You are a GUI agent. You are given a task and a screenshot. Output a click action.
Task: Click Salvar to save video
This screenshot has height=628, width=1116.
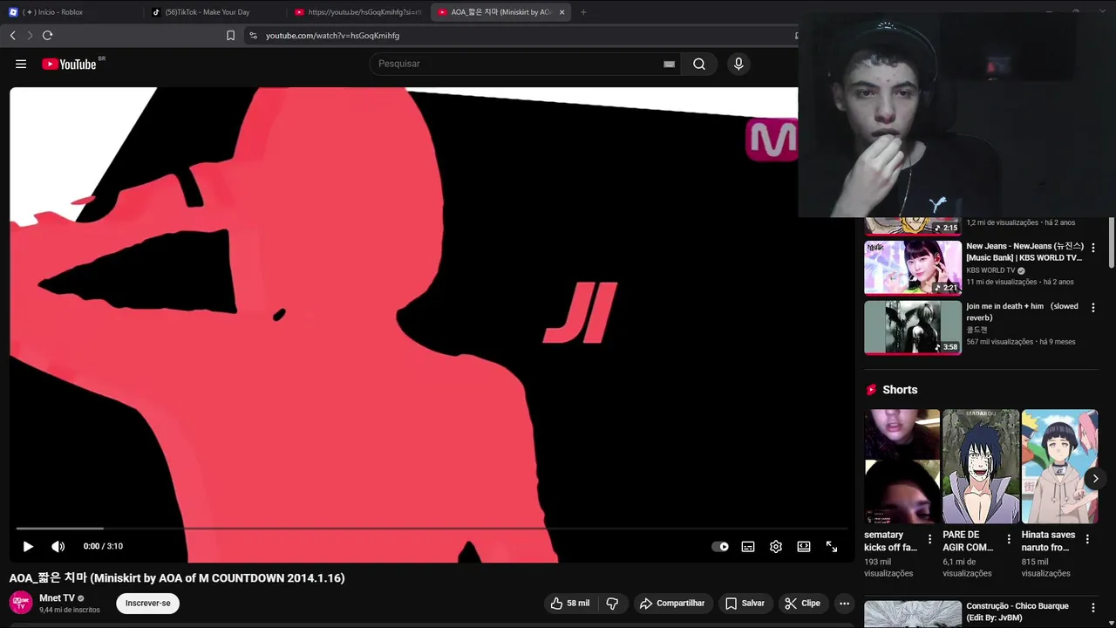tap(745, 604)
